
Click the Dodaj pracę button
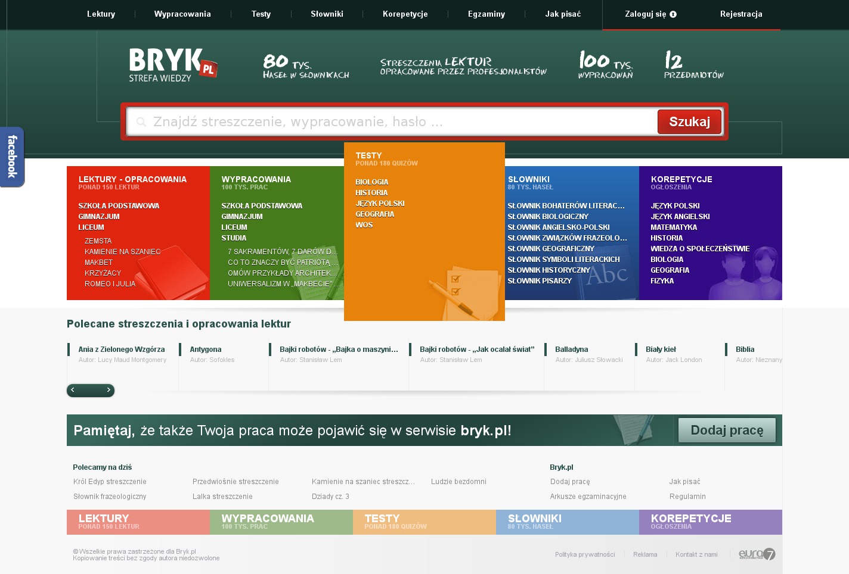[x=727, y=430]
